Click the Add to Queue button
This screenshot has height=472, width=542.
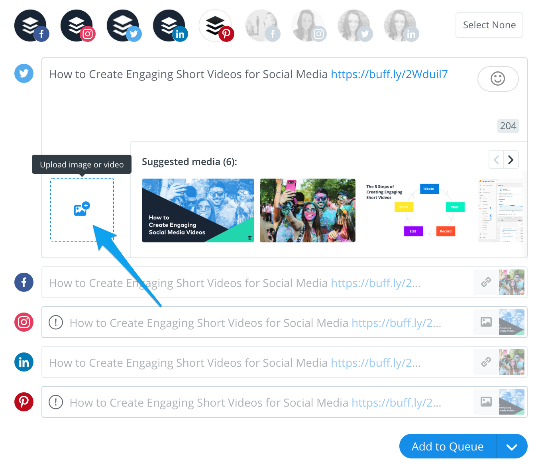[448, 446]
